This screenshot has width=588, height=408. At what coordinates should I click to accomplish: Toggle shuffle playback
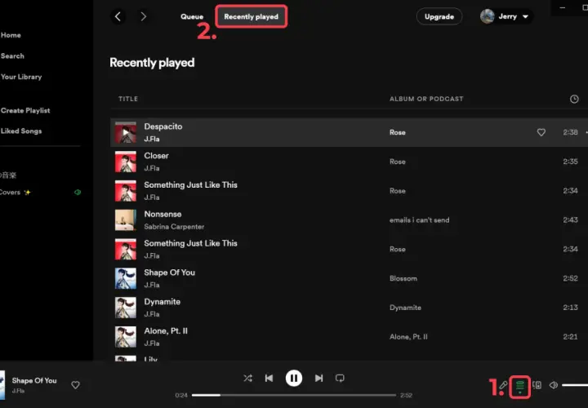tap(247, 378)
